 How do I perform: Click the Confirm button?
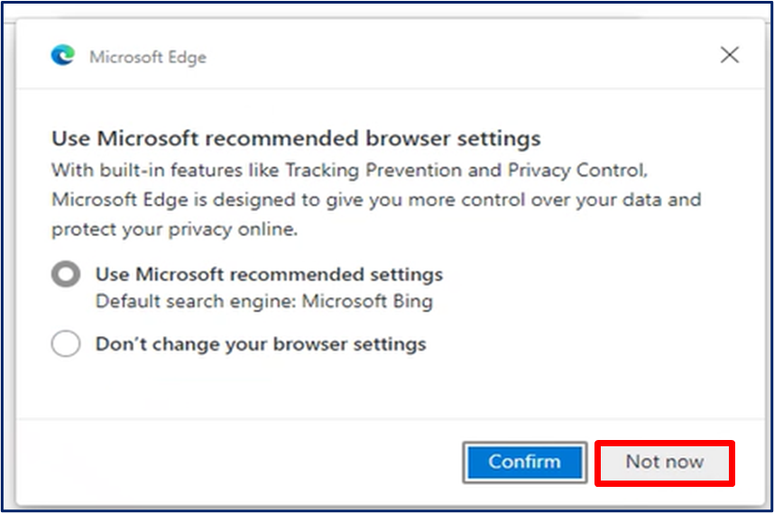(x=524, y=462)
